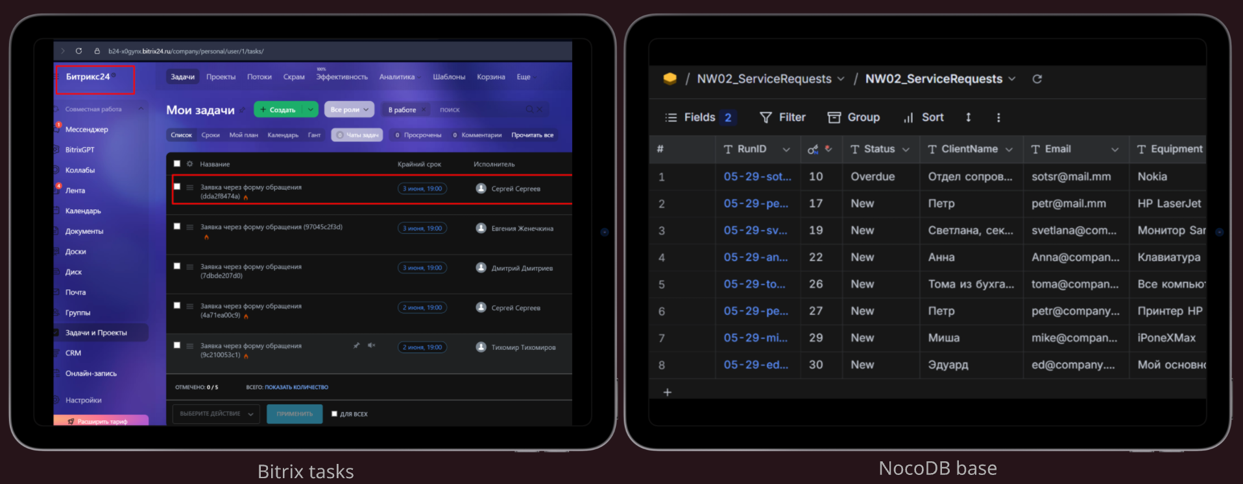Click the ПРИМЕНИТЬ button
1243x484 pixels.
tap(295, 414)
